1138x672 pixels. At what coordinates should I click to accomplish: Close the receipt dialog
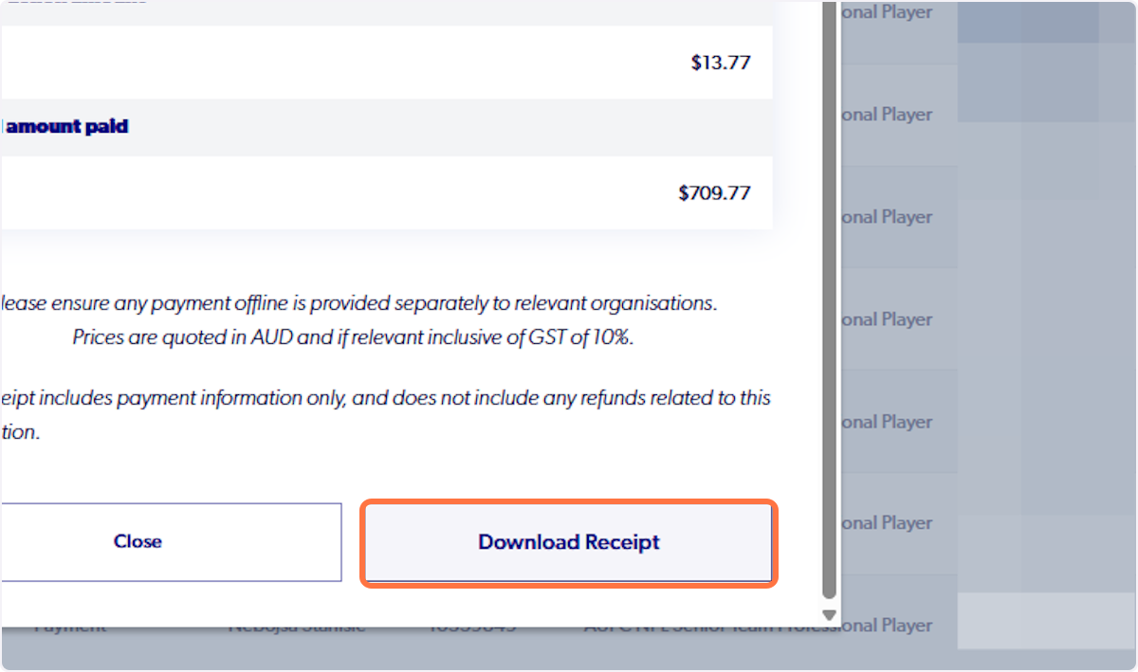[138, 541]
